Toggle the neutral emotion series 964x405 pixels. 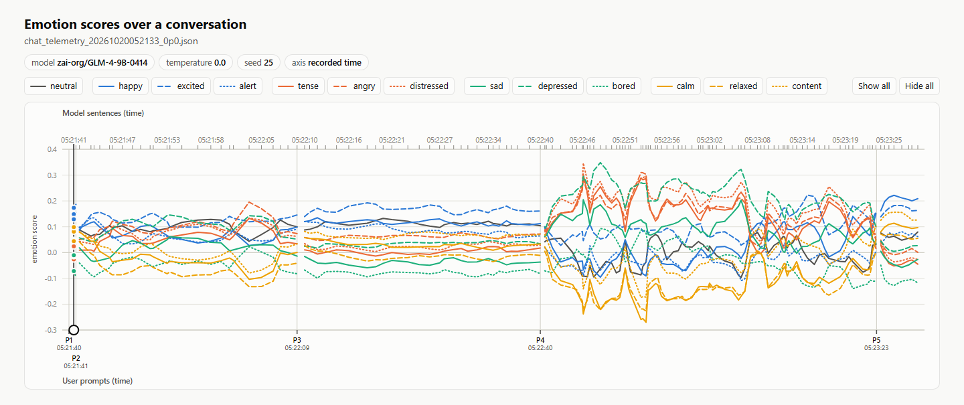[x=54, y=86]
